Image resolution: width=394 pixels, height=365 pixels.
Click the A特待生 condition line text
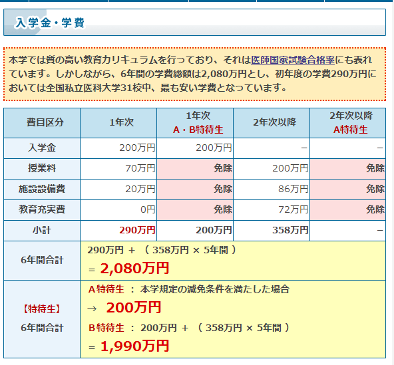point(189,289)
